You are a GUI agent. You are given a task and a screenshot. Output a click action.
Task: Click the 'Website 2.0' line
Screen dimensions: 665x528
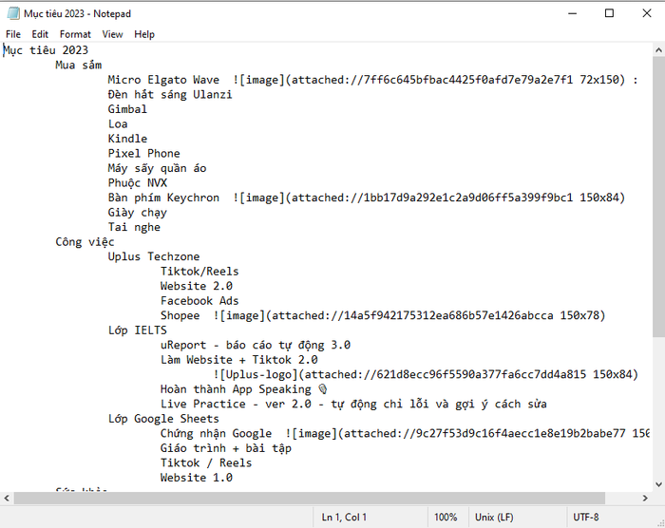(197, 286)
